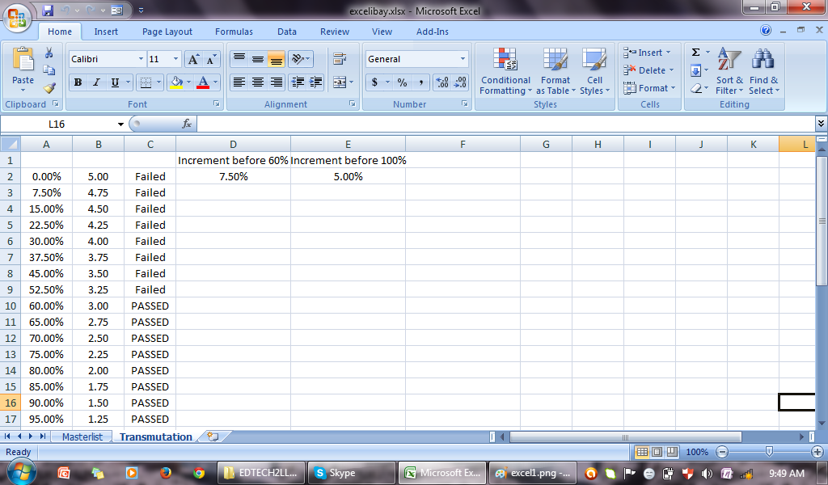The height and width of the screenshot is (485, 828).
Task: Open the Masterlist worksheet tab
Action: coord(82,436)
